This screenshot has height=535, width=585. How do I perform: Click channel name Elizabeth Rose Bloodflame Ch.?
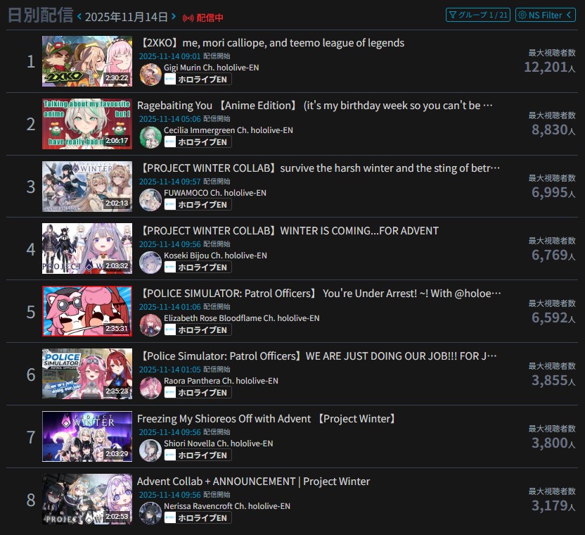(242, 318)
